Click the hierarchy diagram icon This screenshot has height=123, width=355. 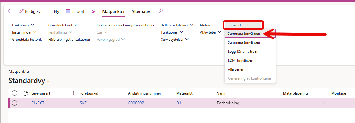[x=93, y=11]
